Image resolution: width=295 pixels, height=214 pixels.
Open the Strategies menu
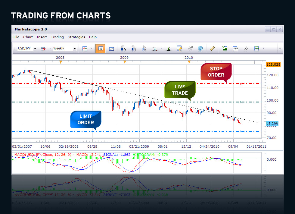(x=76, y=37)
